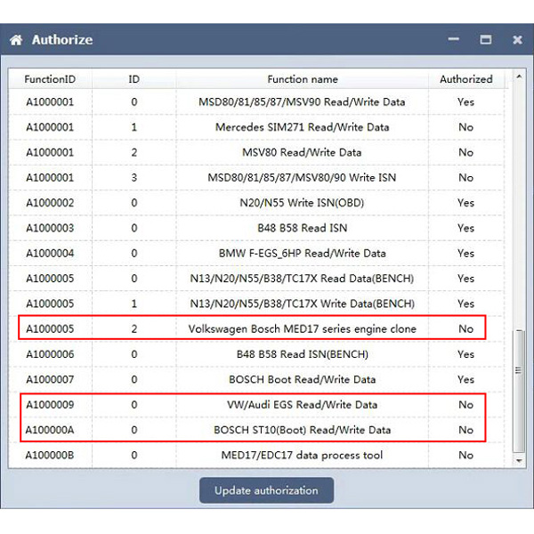
Task: Click FunctionID cell A1000009
Action: click(50, 405)
